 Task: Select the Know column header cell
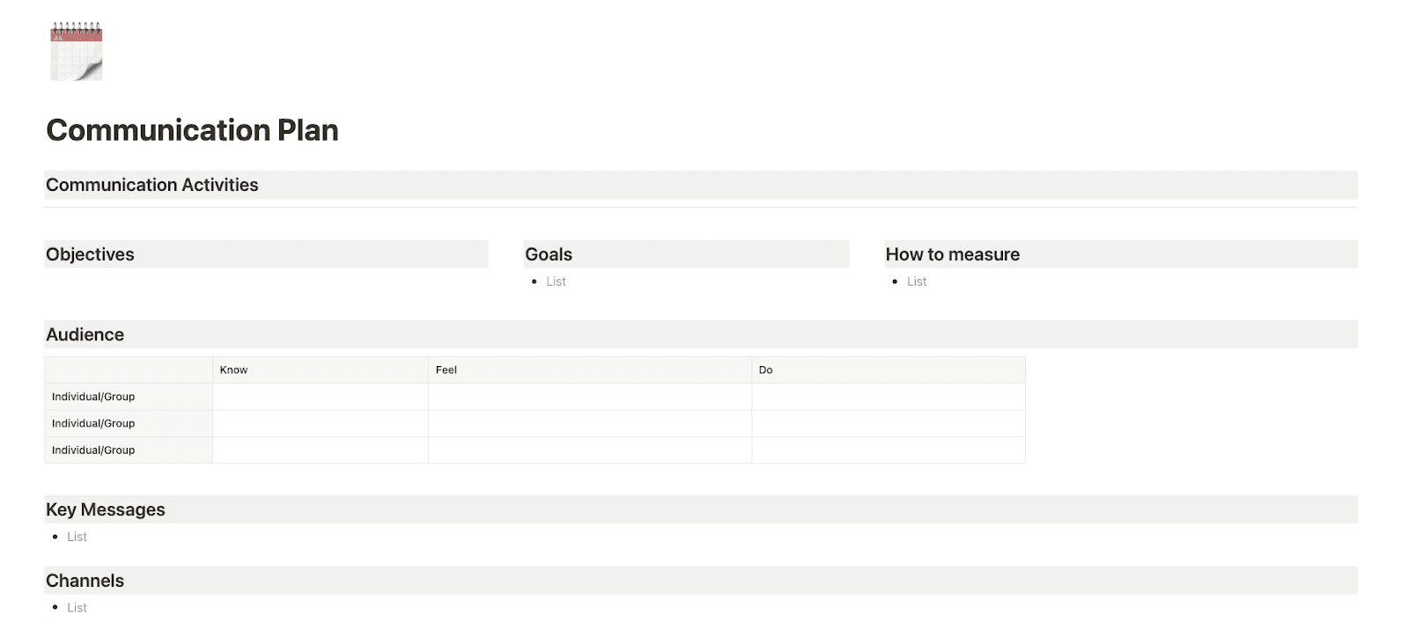pos(320,370)
